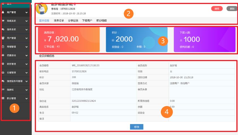Click the 微游戏 flag icon
238x135 pixels.
tap(3, 89)
